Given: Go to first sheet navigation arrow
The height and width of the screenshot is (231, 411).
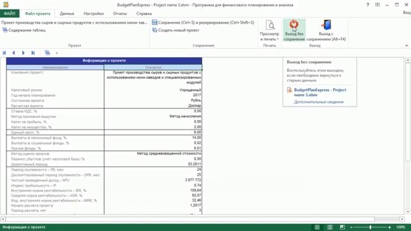Looking at the screenshot, I should point(4,53).
